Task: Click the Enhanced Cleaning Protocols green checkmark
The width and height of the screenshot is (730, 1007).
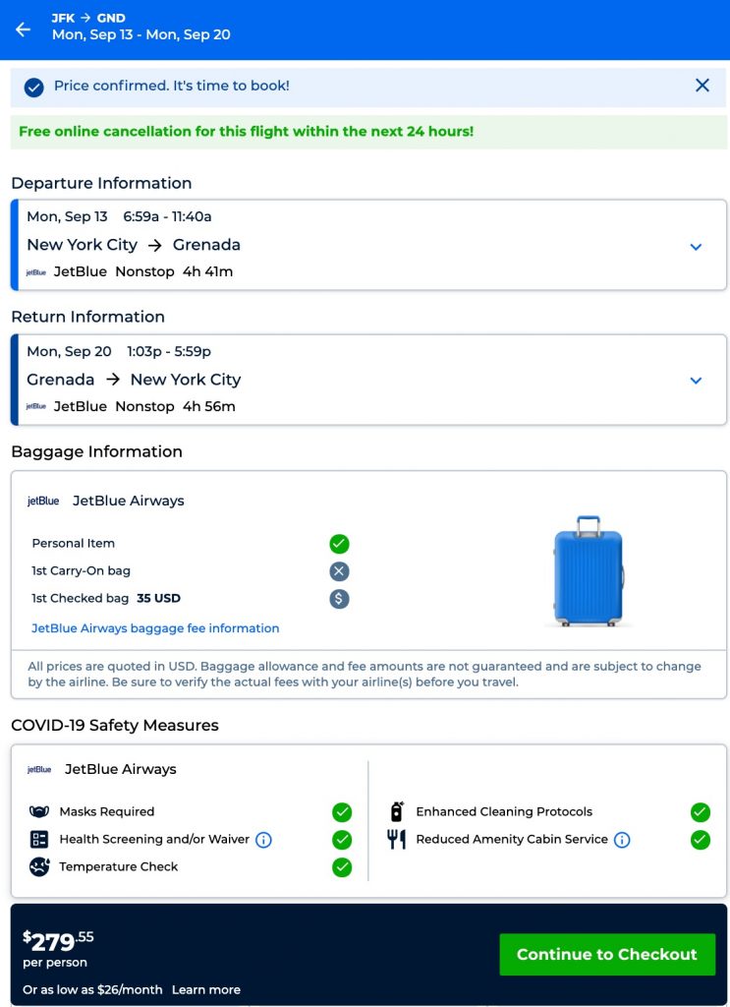Action: tap(701, 812)
